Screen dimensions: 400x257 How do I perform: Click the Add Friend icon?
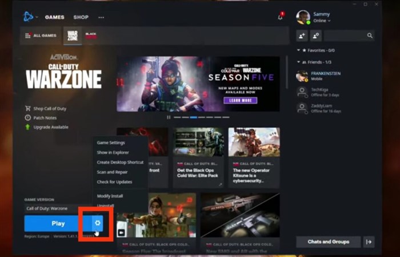point(302,35)
